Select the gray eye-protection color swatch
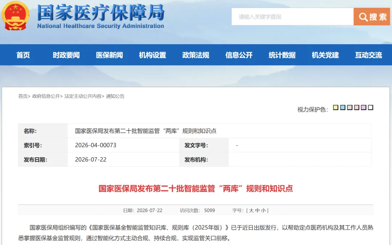 click(x=350, y=107)
